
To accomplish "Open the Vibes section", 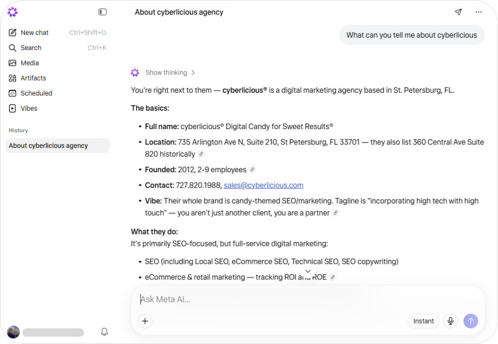I will click(x=57, y=108).
